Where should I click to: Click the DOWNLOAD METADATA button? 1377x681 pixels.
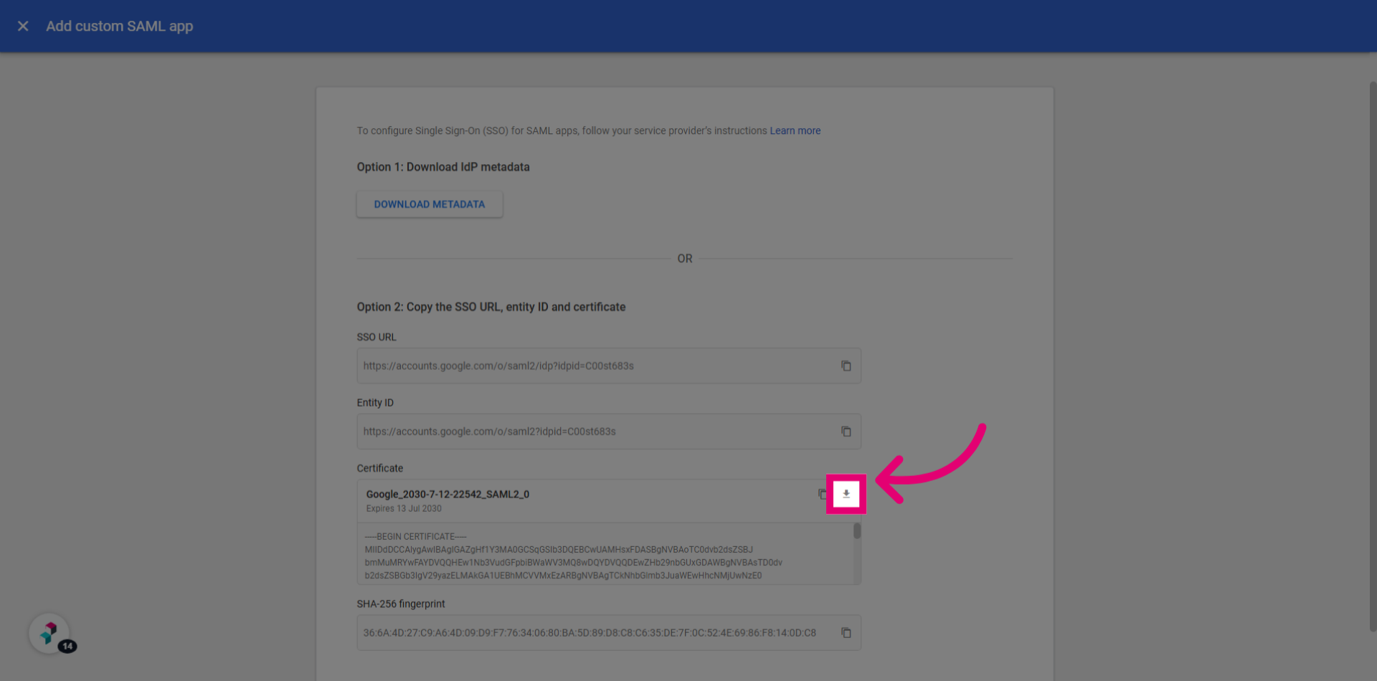[x=430, y=204]
